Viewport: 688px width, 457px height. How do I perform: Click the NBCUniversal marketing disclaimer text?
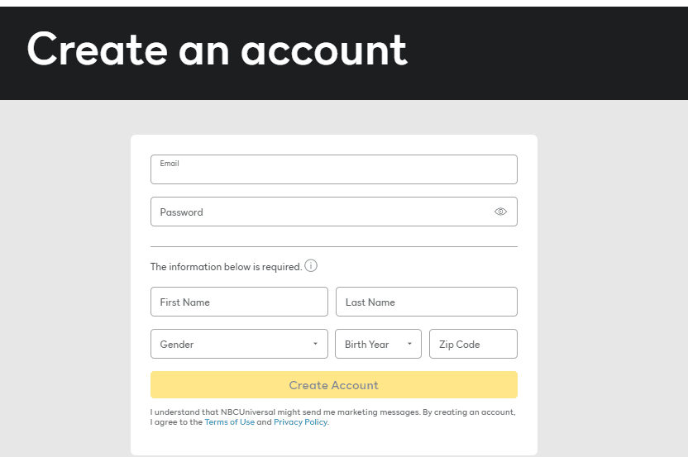(x=332, y=412)
